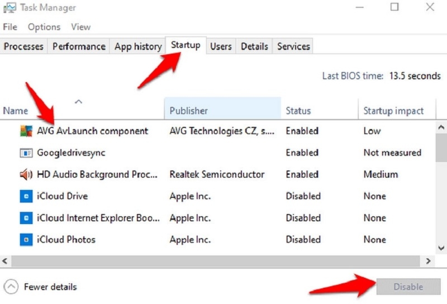The image size is (447, 304).
Task: Select the HD Audio Background Proc... entry
Action: point(218,174)
